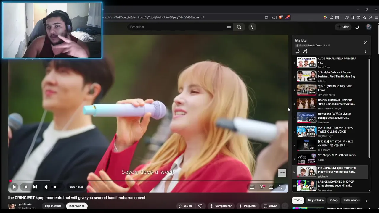Open the extensions puzzle-piece menu
Image resolution: width=379 pixels, height=213 pixels.
331,17
